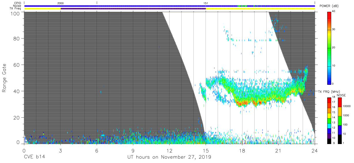Click the 14 label on the TX FRQ scale
The height and width of the screenshot is (163, 354).
(334, 118)
